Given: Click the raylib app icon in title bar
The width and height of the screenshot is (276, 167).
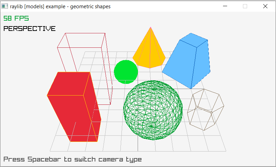Looking at the screenshot, I should (5, 6).
